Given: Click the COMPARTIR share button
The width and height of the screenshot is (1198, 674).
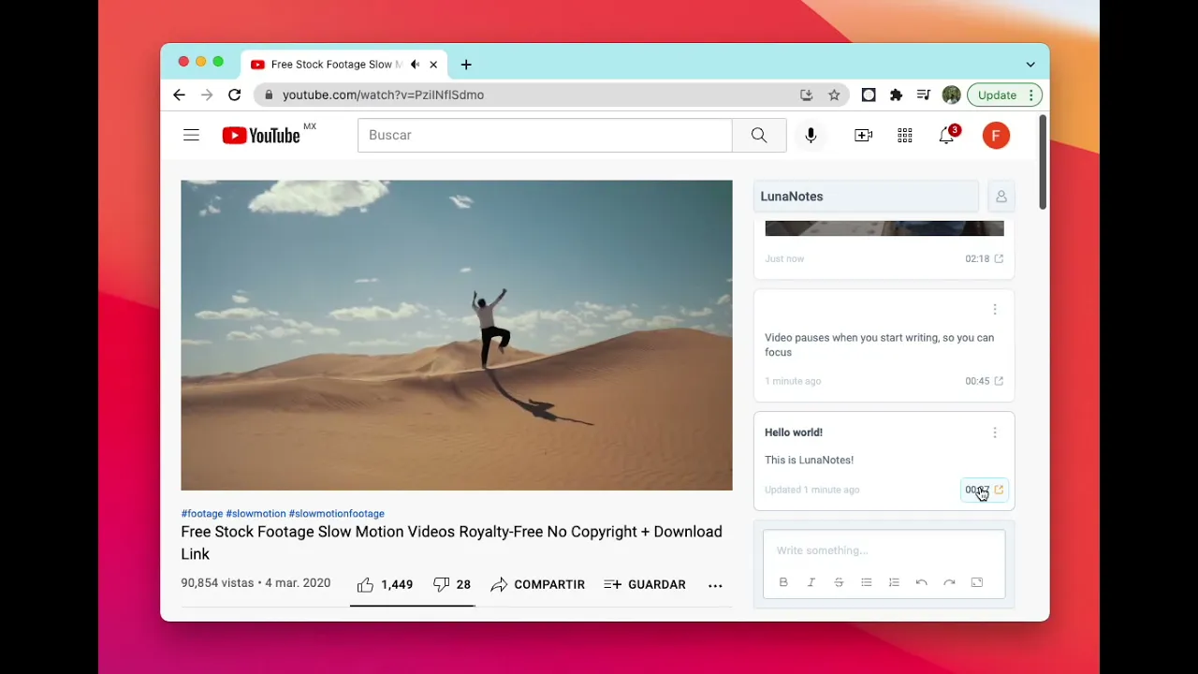Looking at the screenshot, I should coord(538,584).
